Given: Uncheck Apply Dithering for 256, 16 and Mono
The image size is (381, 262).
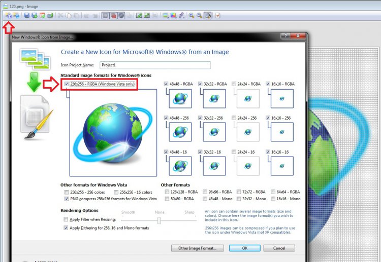Looking at the screenshot, I should tap(66, 228).
